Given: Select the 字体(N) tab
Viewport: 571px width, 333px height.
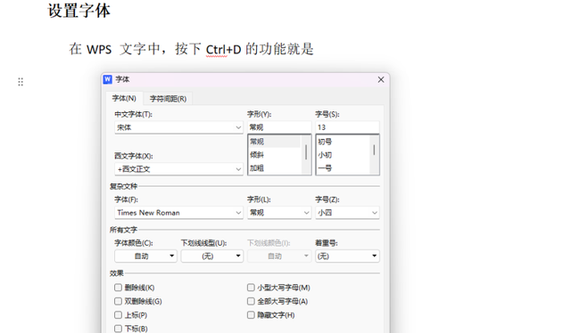Looking at the screenshot, I should pyautogui.click(x=124, y=98).
